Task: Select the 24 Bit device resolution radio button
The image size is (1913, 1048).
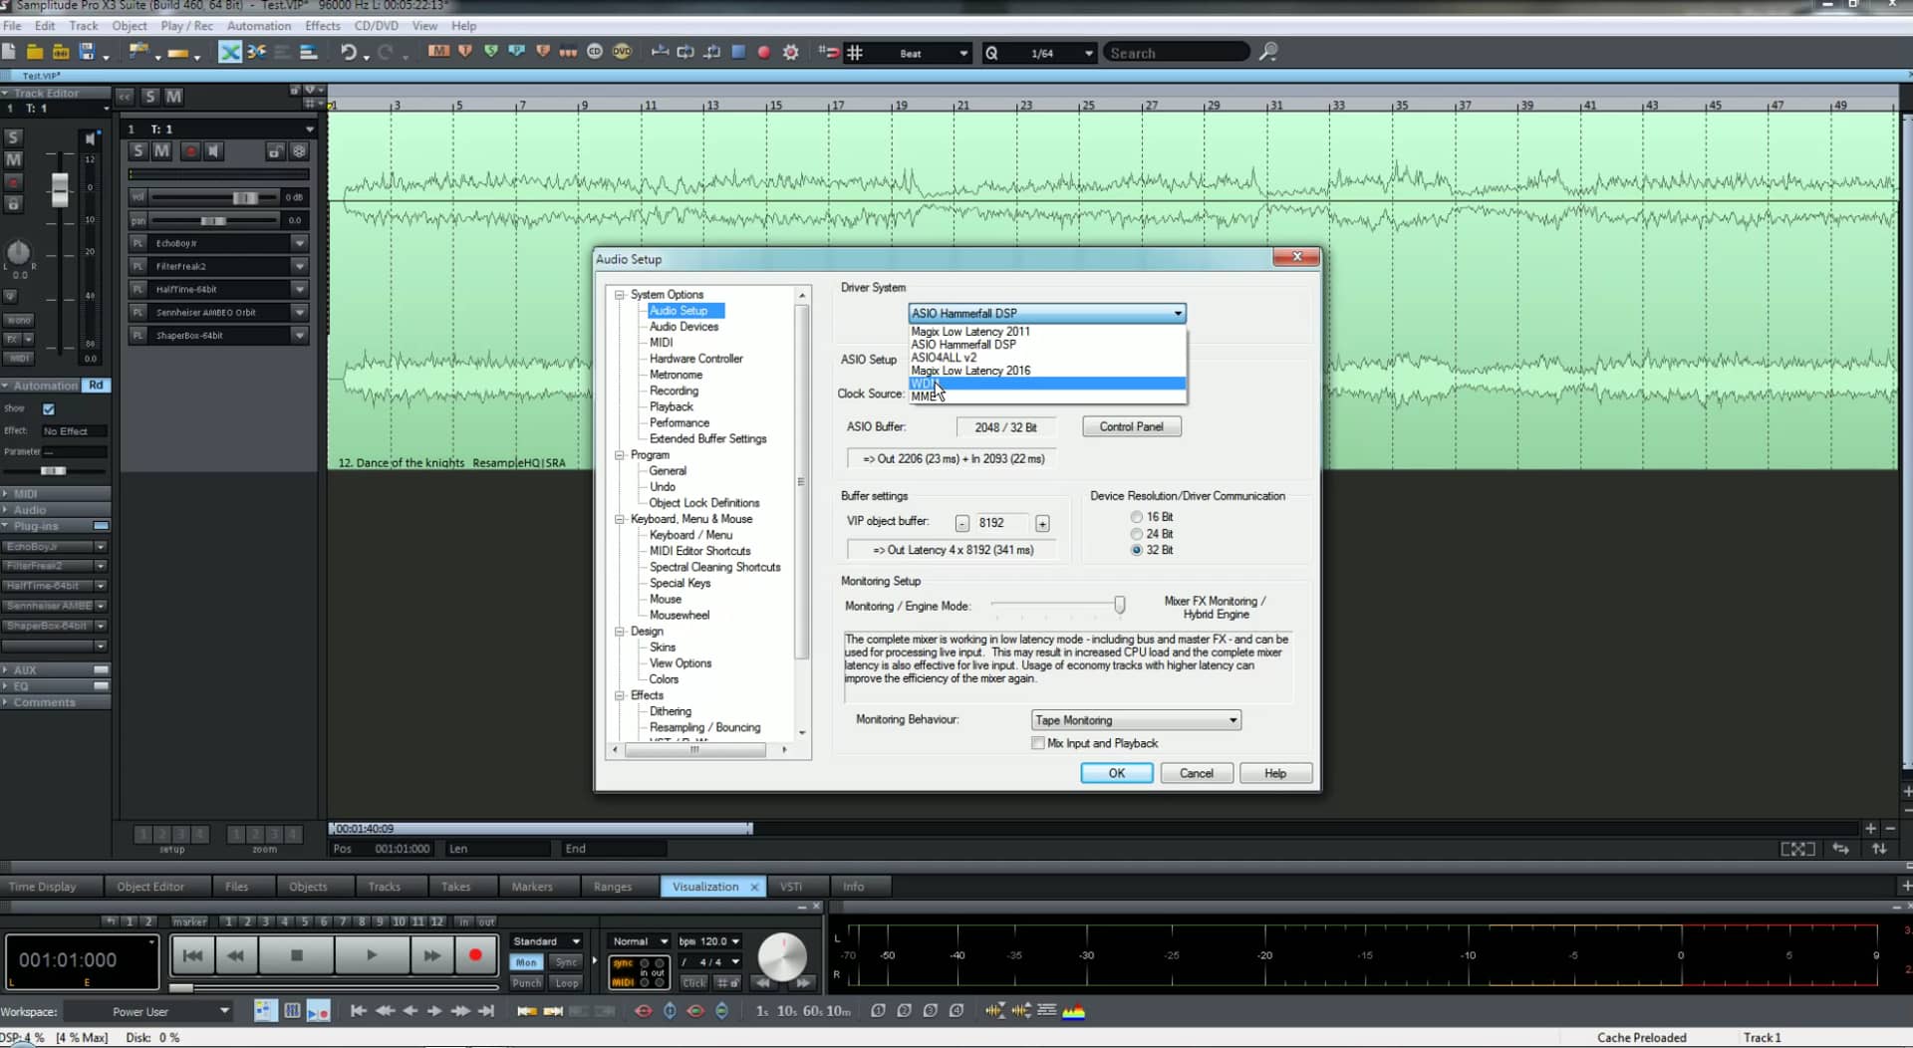Action: (x=1136, y=534)
